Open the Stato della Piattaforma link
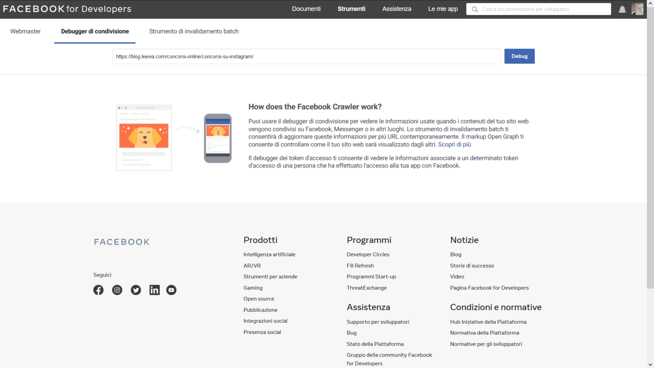This screenshot has height=368, width=654. click(375, 344)
